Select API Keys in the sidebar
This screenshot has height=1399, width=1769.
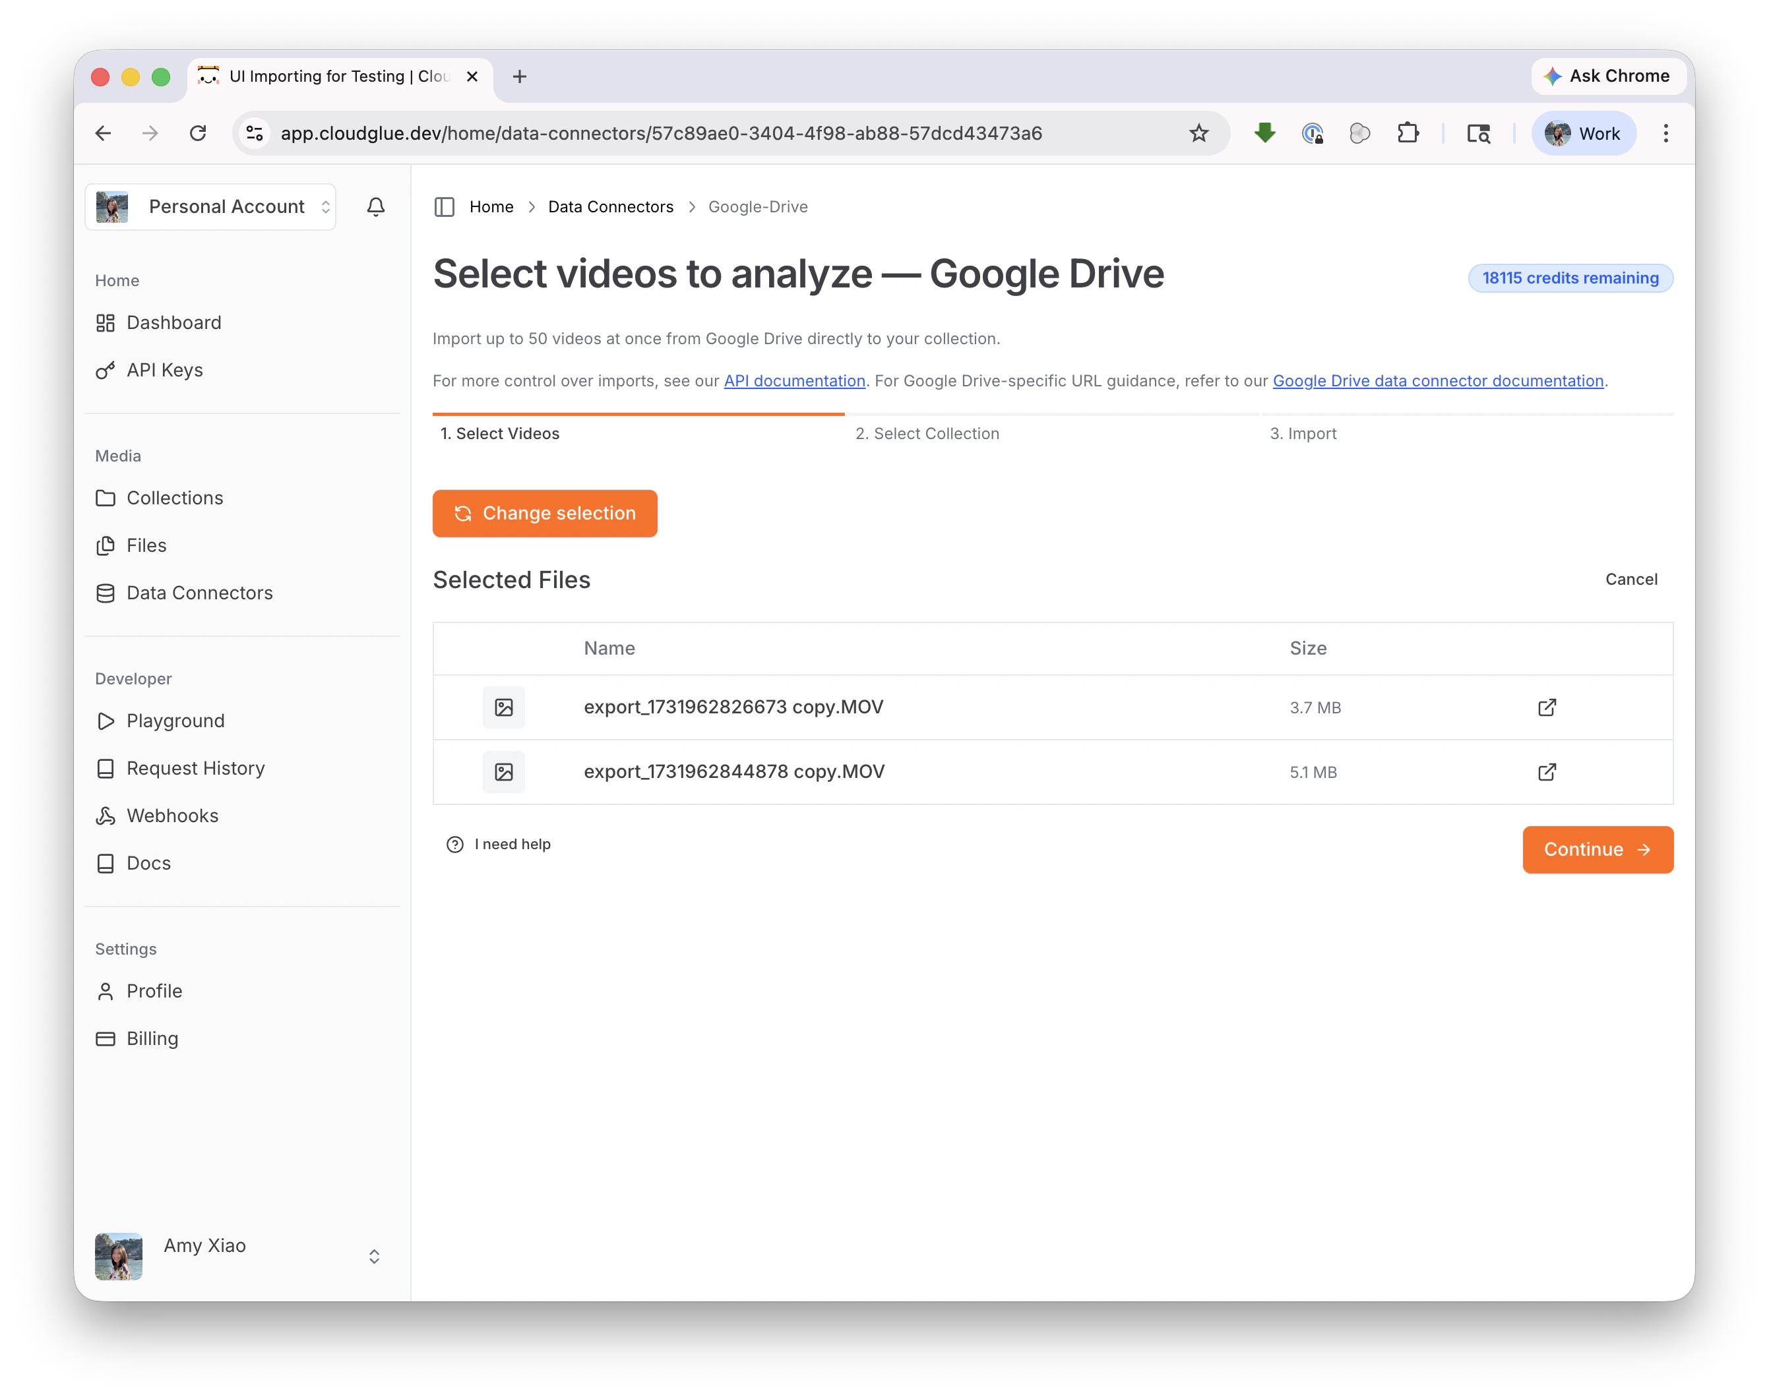164,371
